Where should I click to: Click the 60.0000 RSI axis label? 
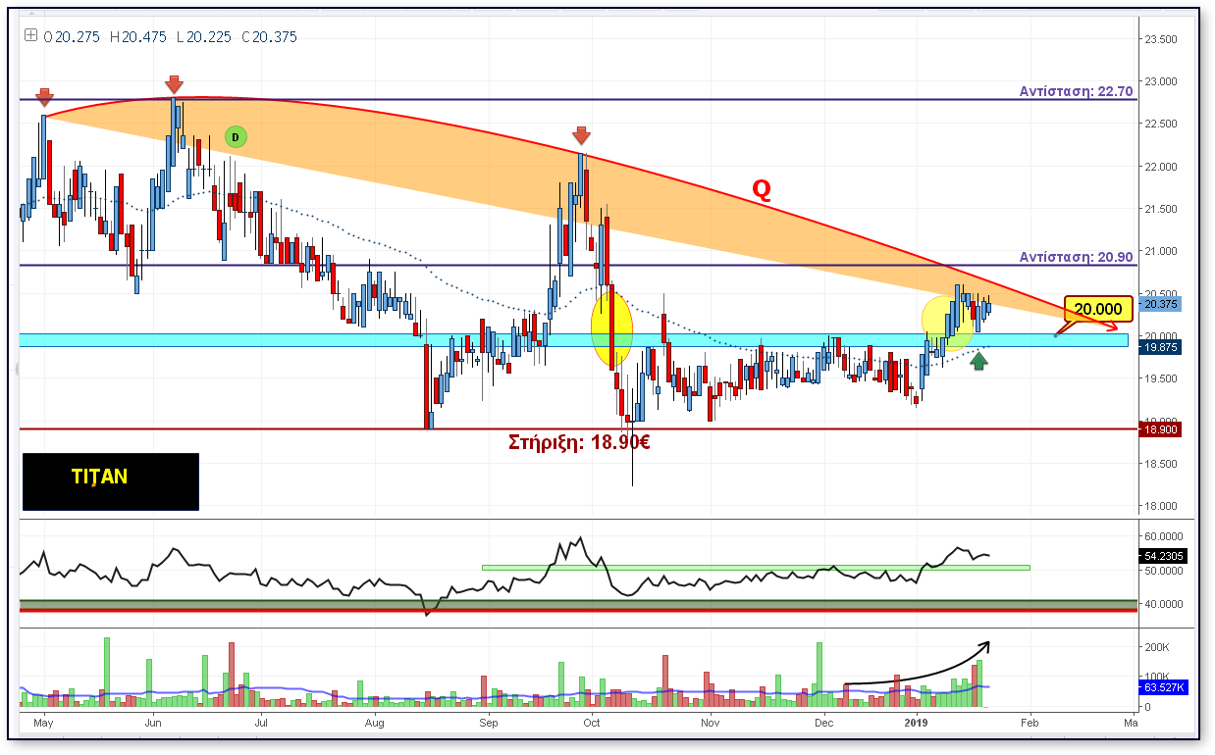coord(1165,536)
